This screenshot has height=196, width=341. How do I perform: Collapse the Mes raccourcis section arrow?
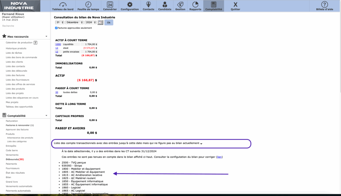(x=46, y=36)
